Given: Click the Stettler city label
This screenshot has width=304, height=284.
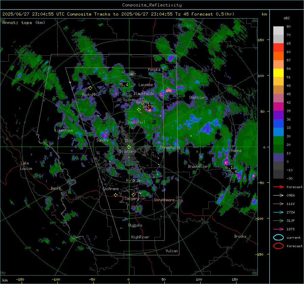Looking at the screenshot, I should coord(197,98).
